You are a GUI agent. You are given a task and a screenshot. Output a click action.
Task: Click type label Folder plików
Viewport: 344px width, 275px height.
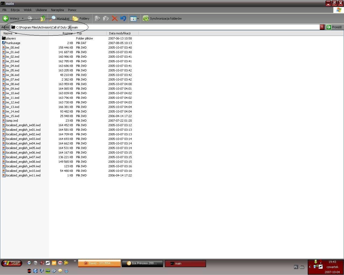point(84,38)
